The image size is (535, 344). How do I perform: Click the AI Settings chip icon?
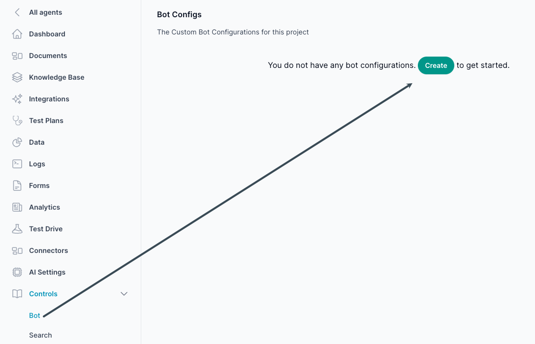click(17, 272)
